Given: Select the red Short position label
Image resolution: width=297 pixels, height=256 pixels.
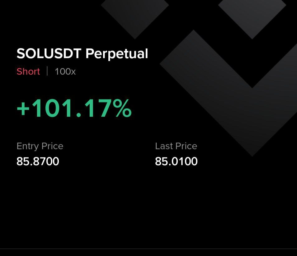Looking at the screenshot, I should tap(28, 71).
